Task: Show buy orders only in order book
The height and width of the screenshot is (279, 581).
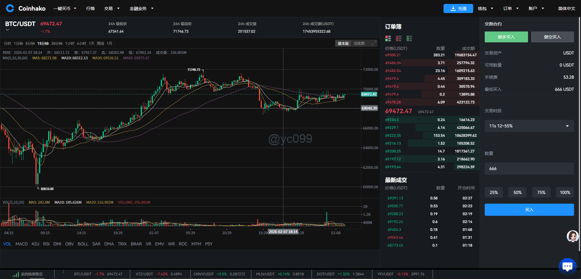Action: coord(409,38)
